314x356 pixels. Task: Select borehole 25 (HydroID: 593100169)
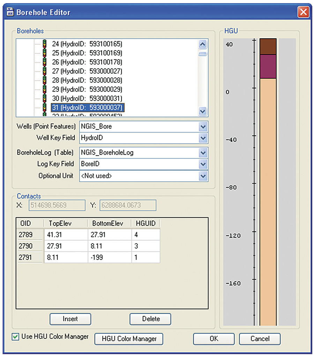coord(87,53)
